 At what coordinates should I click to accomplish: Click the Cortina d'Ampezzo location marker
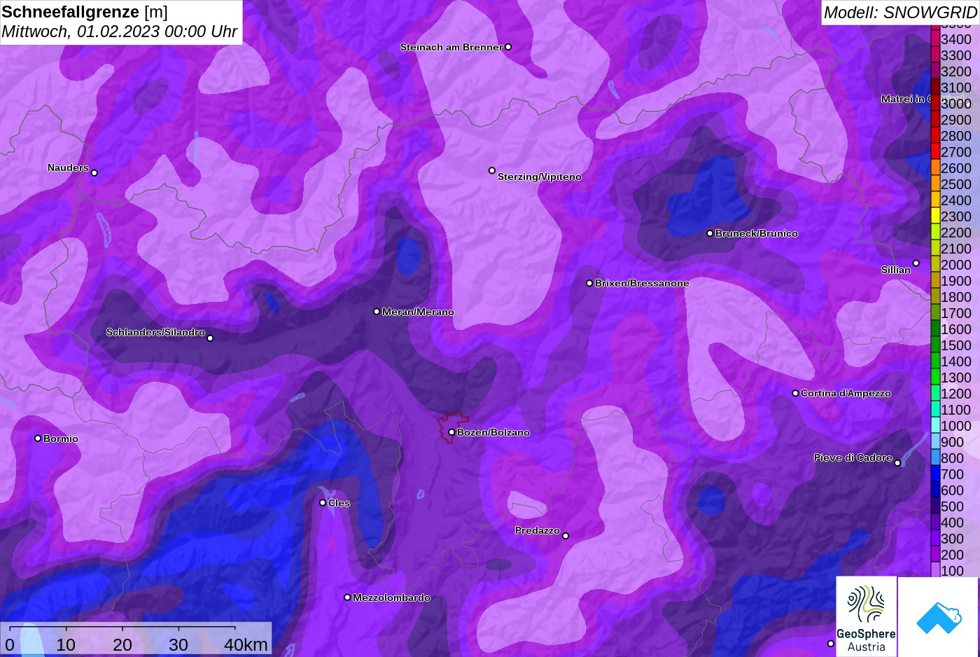click(795, 393)
